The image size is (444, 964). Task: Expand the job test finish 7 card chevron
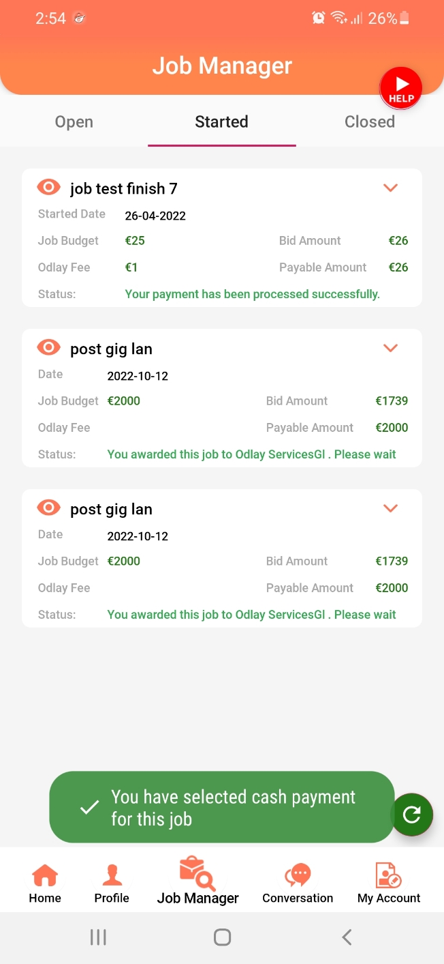point(390,188)
